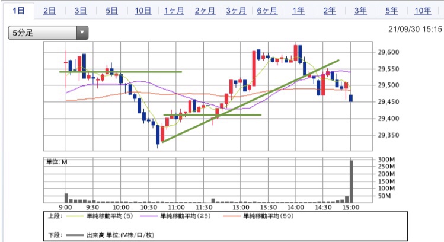Click the 29,450 price axis label
The width and height of the screenshot is (444, 242).
coord(388,102)
